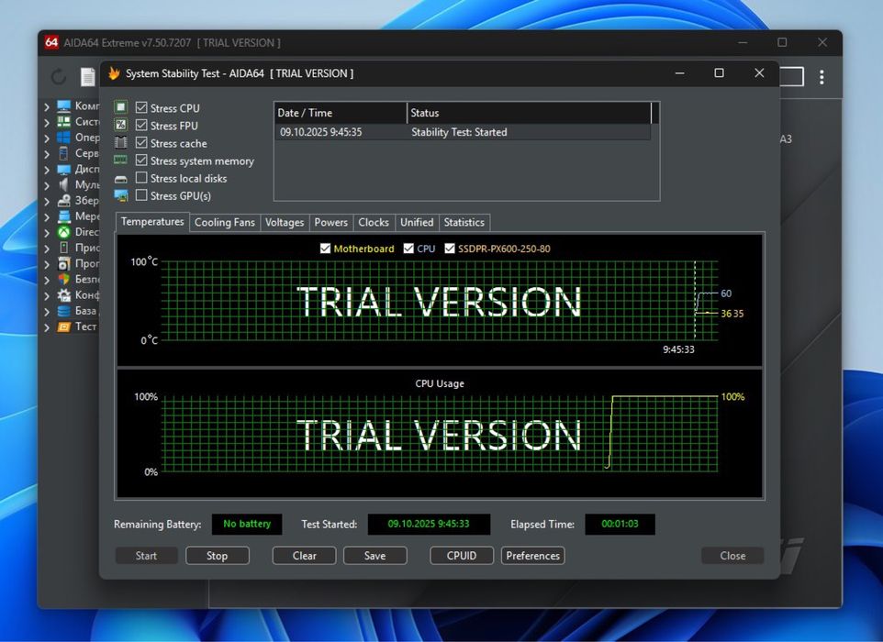
Task: Select the display icon for Дисп tree item
Action: click(x=64, y=169)
